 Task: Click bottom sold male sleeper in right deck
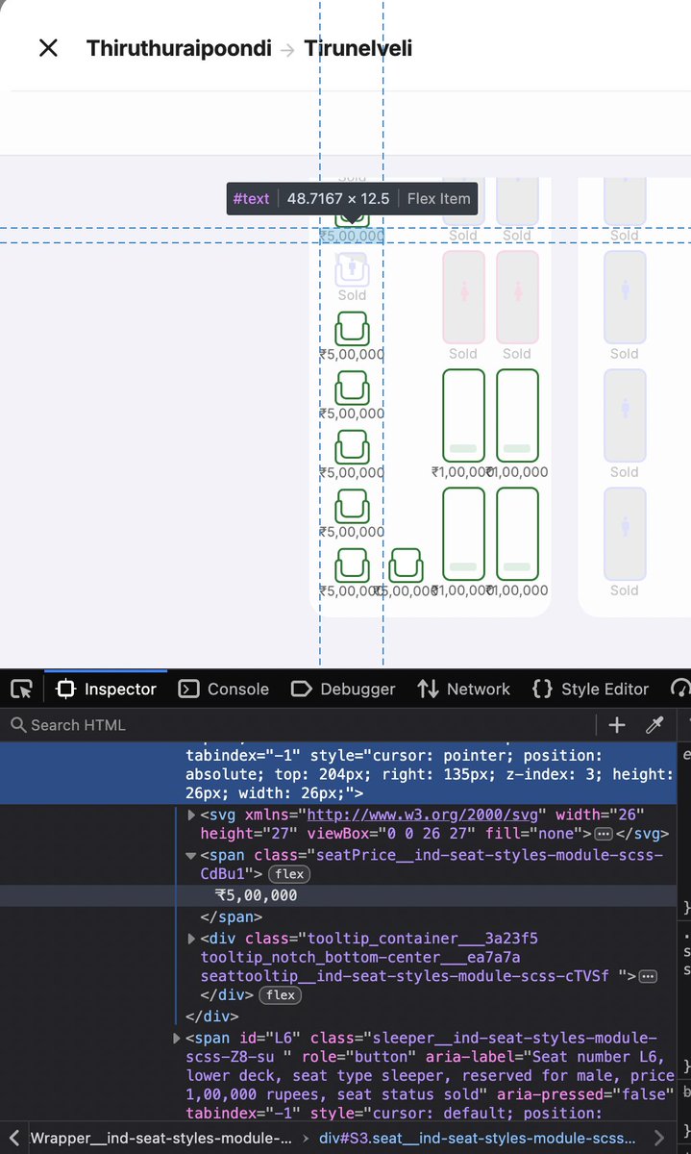[x=625, y=533]
